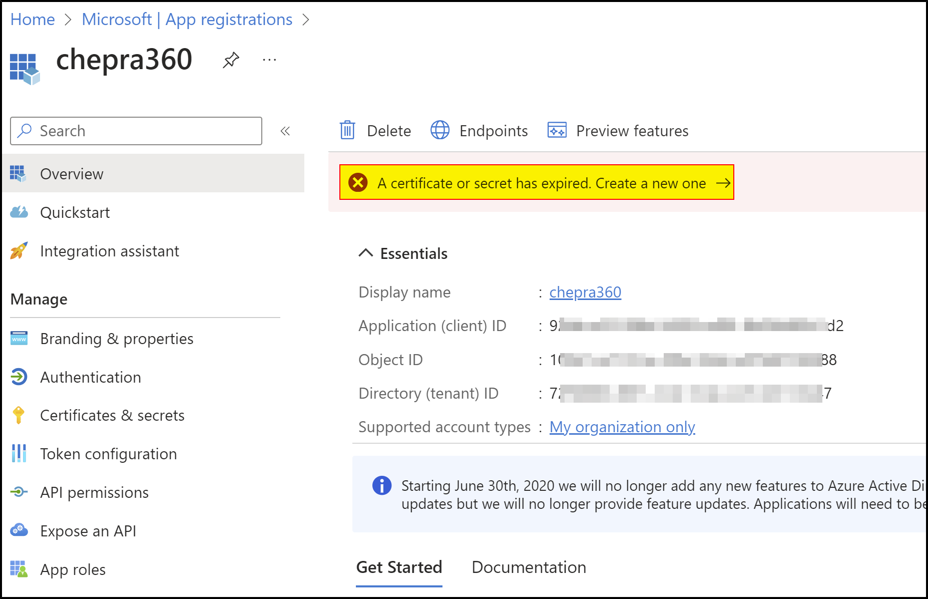
Task: Open Token configuration
Action: click(x=109, y=454)
